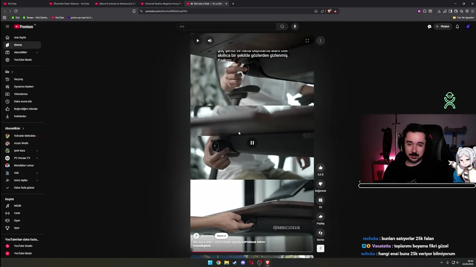The height and width of the screenshot is (267, 476).
Task: Open Stream - Kick Dashboard bookmark
Action: tap(36, 17)
